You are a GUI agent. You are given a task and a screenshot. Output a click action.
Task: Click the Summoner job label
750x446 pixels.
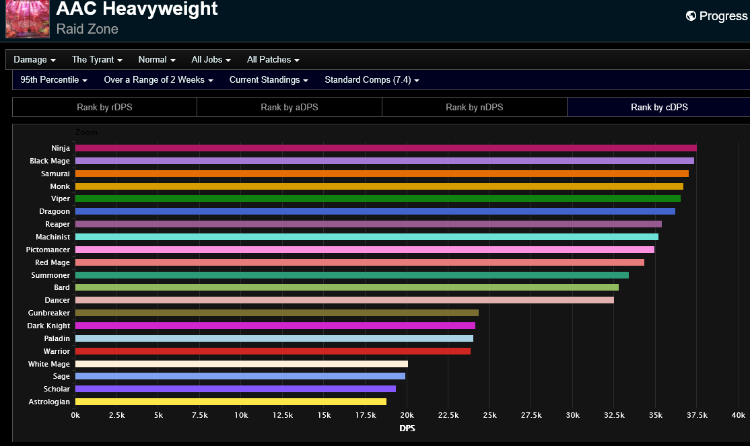[x=50, y=275]
